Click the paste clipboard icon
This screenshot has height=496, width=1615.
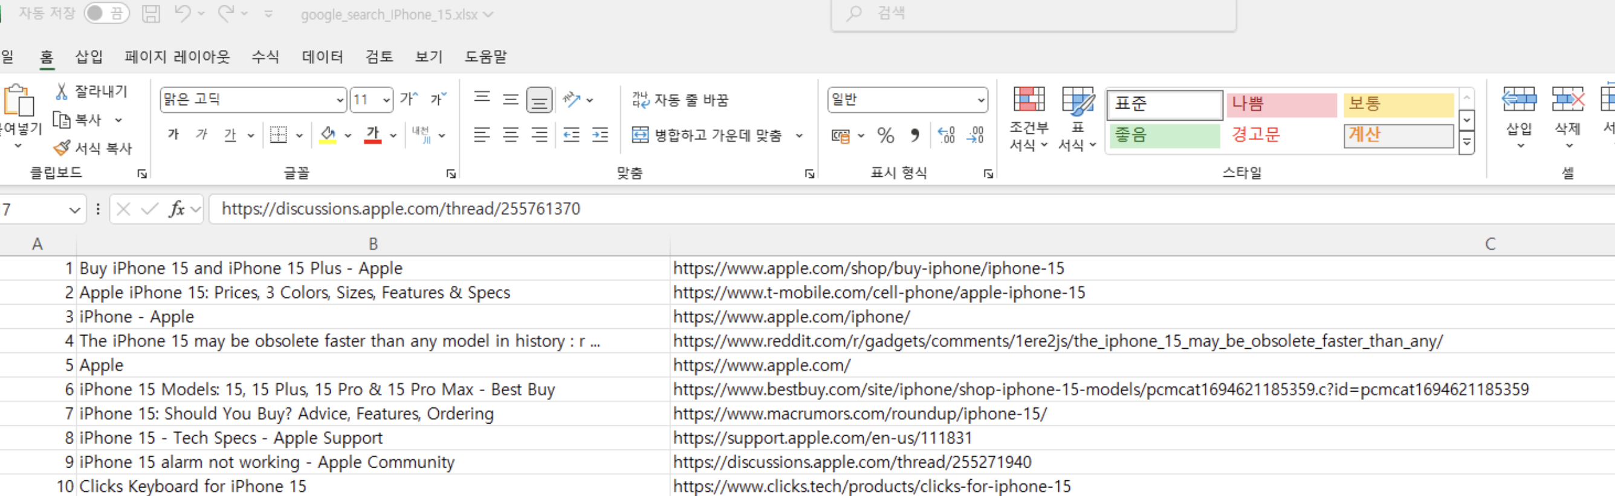click(19, 100)
